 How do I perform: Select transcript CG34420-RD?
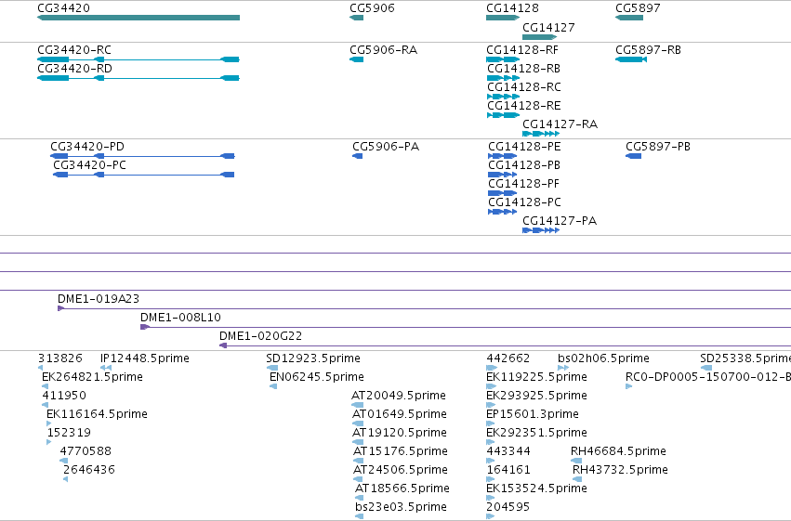click(x=138, y=78)
